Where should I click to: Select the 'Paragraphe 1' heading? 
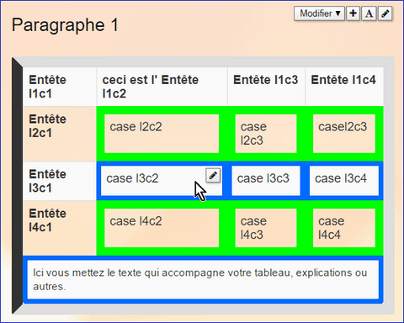tap(65, 25)
